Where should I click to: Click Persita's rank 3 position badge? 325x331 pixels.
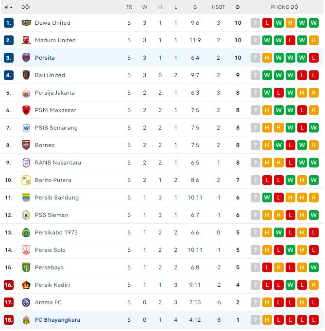click(9, 58)
